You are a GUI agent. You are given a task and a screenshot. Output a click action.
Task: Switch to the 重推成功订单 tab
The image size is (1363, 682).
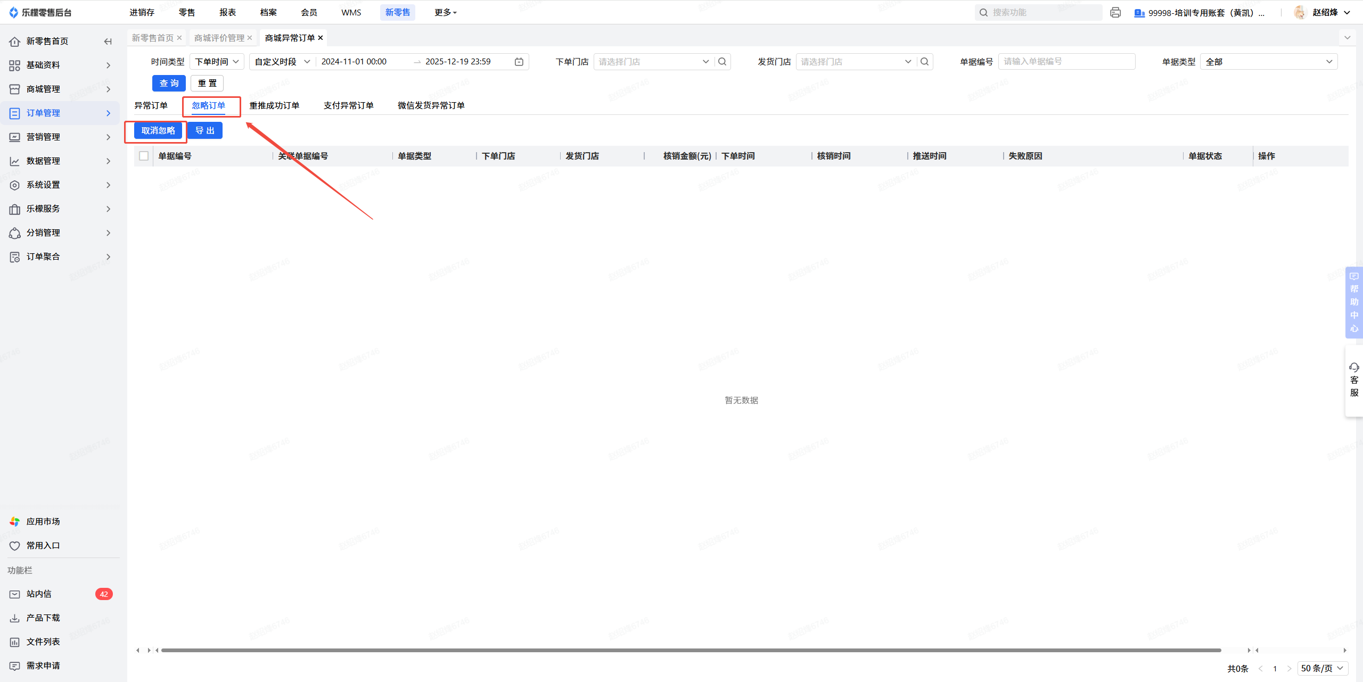tap(274, 105)
